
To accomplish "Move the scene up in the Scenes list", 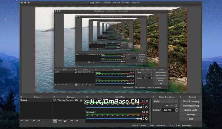I will pos(34,121).
